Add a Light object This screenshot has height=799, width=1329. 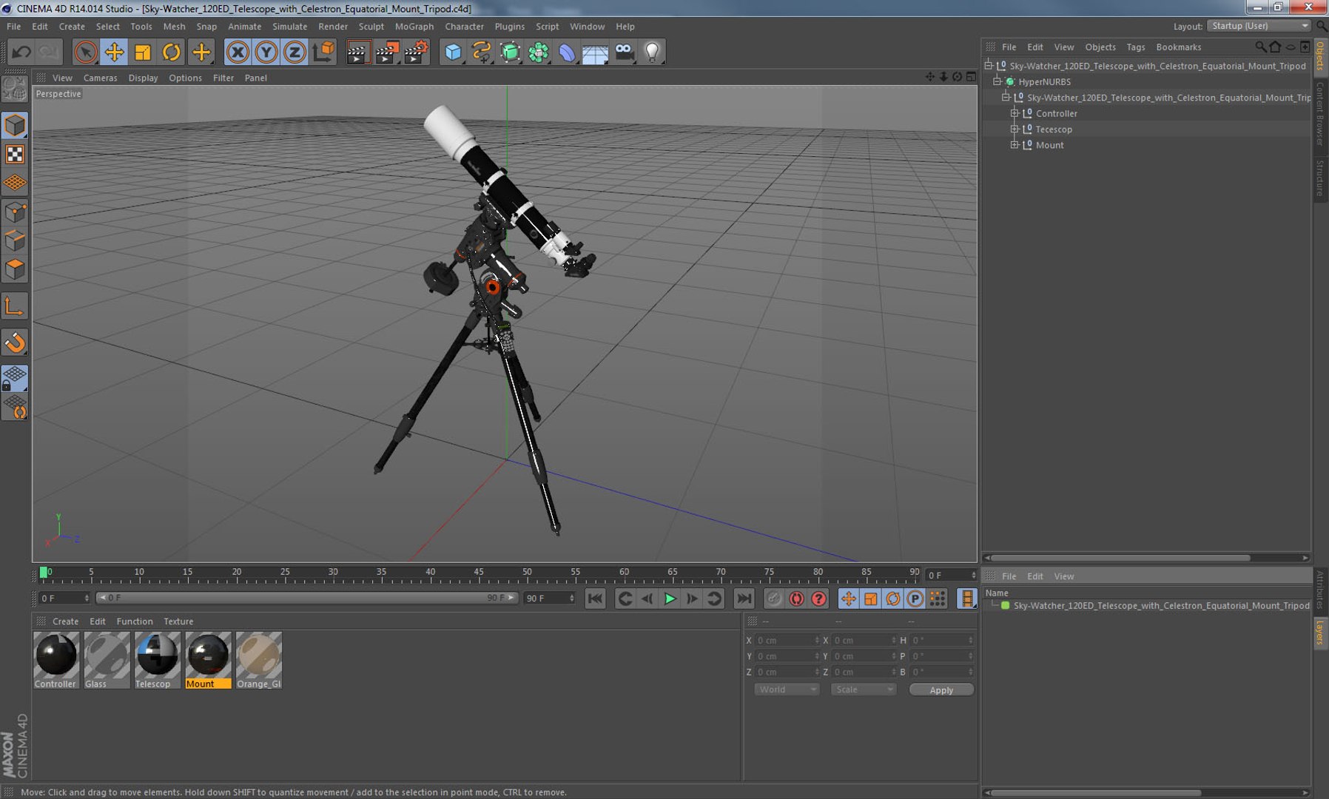point(652,52)
